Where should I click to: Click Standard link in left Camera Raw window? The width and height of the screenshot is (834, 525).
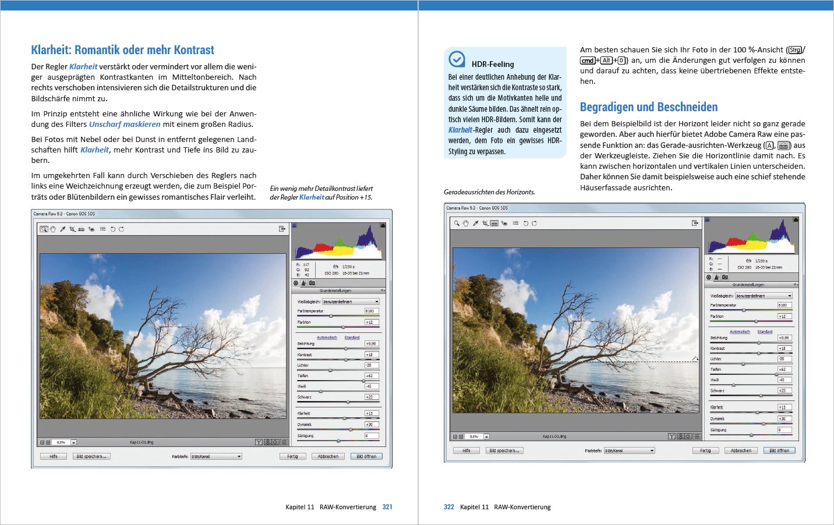[x=352, y=338]
